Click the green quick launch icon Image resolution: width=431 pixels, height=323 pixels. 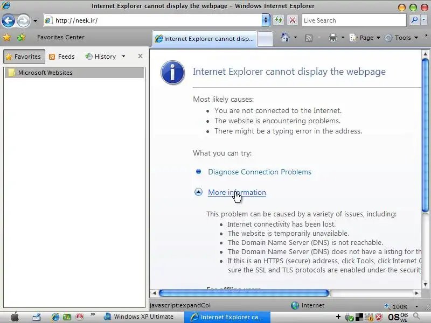click(x=67, y=317)
